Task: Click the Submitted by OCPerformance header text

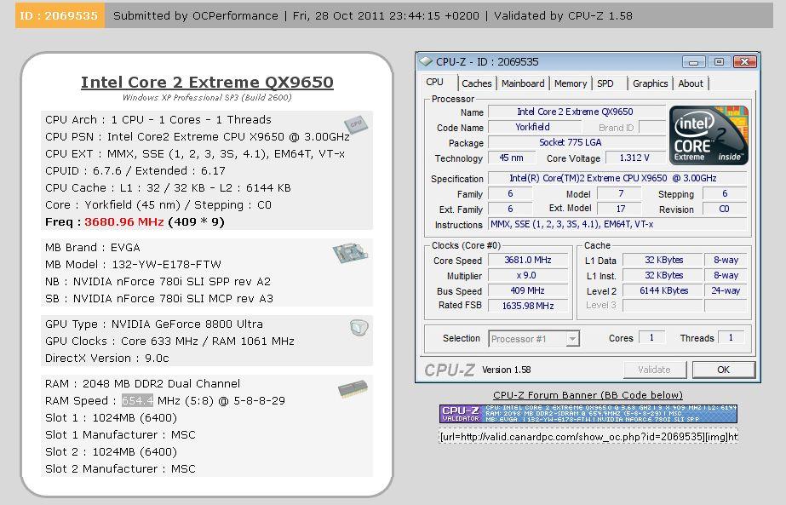Action: tap(196, 15)
